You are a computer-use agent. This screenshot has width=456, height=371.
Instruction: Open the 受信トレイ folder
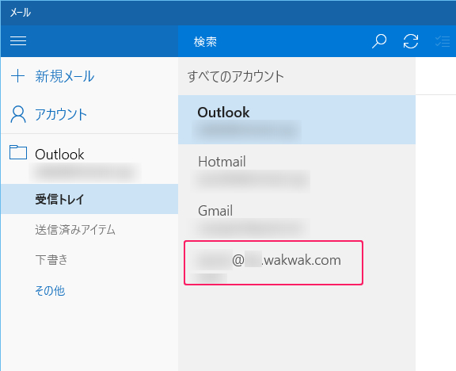pos(89,199)
